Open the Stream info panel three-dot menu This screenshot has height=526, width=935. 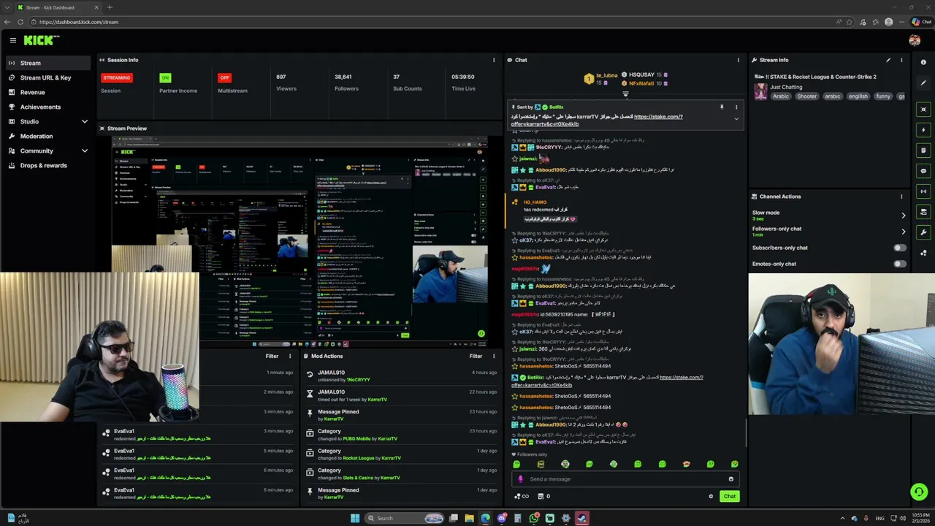[x=901, y=60]
